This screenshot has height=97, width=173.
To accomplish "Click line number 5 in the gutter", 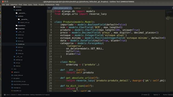I will [51, 22].
